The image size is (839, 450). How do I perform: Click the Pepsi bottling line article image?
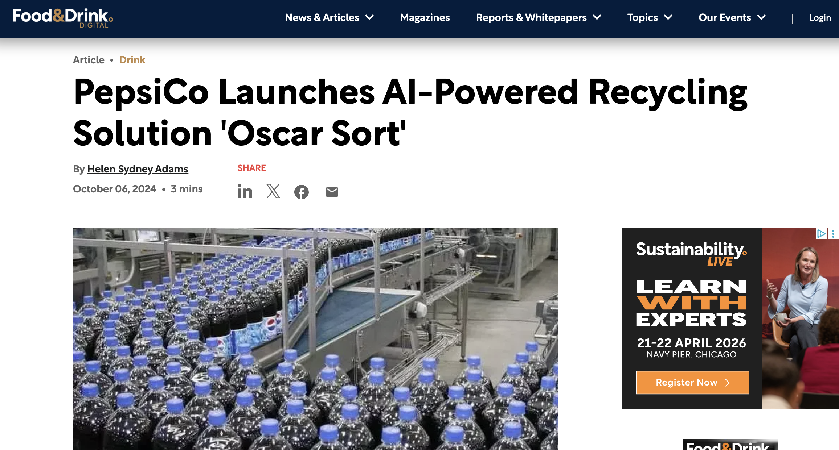click(315, 338)
